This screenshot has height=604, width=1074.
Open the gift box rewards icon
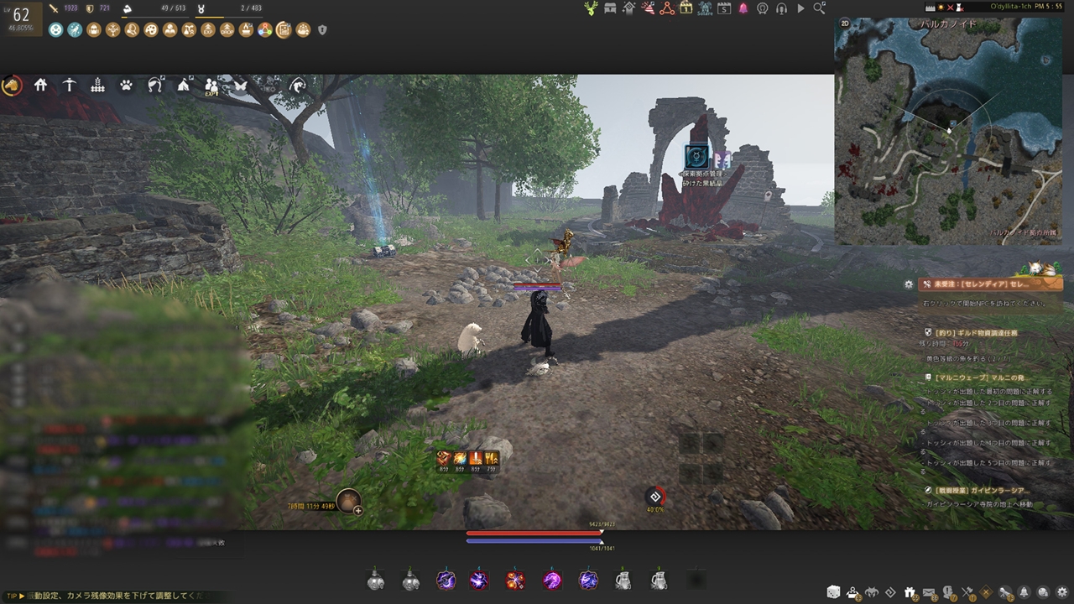coord(910,592)
